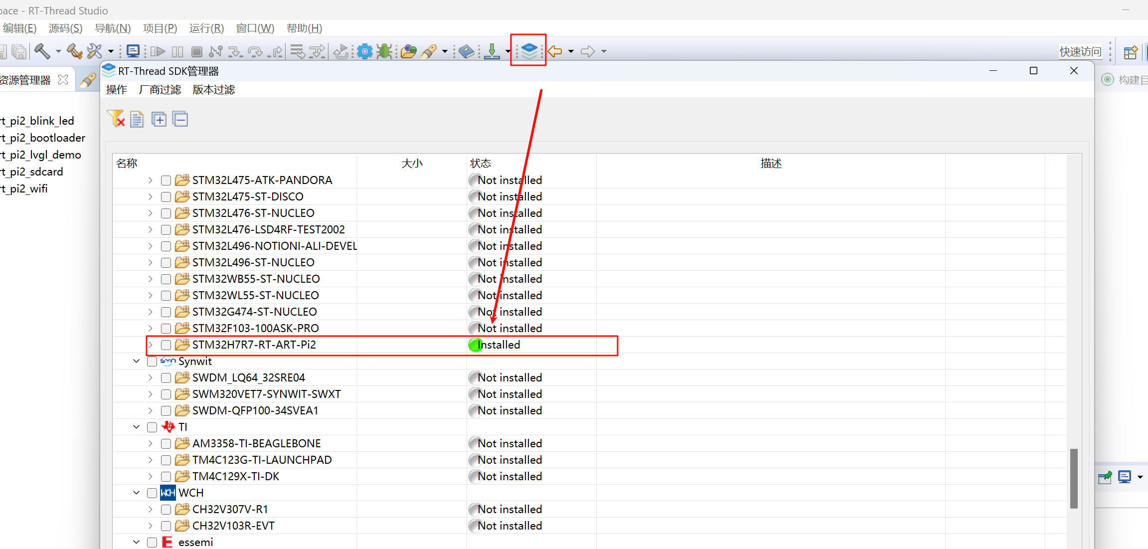Check the STM32L476-ST-NUCLEO checkbox
The height and width of the screenshot is (549, 1148).
pos(166,213)
